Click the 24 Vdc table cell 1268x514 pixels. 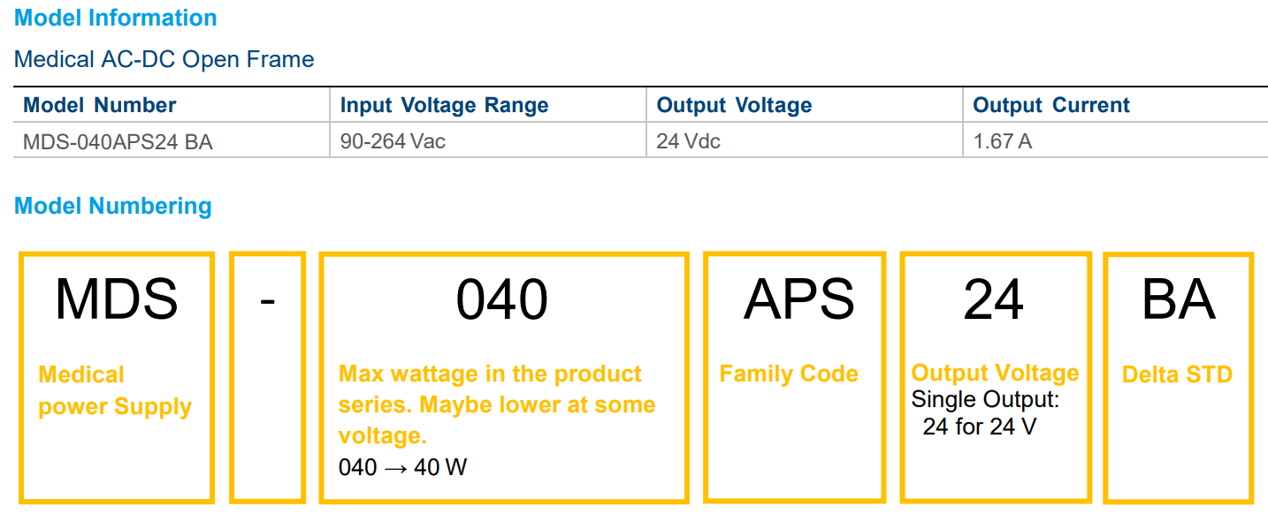(x=688, y=141)
